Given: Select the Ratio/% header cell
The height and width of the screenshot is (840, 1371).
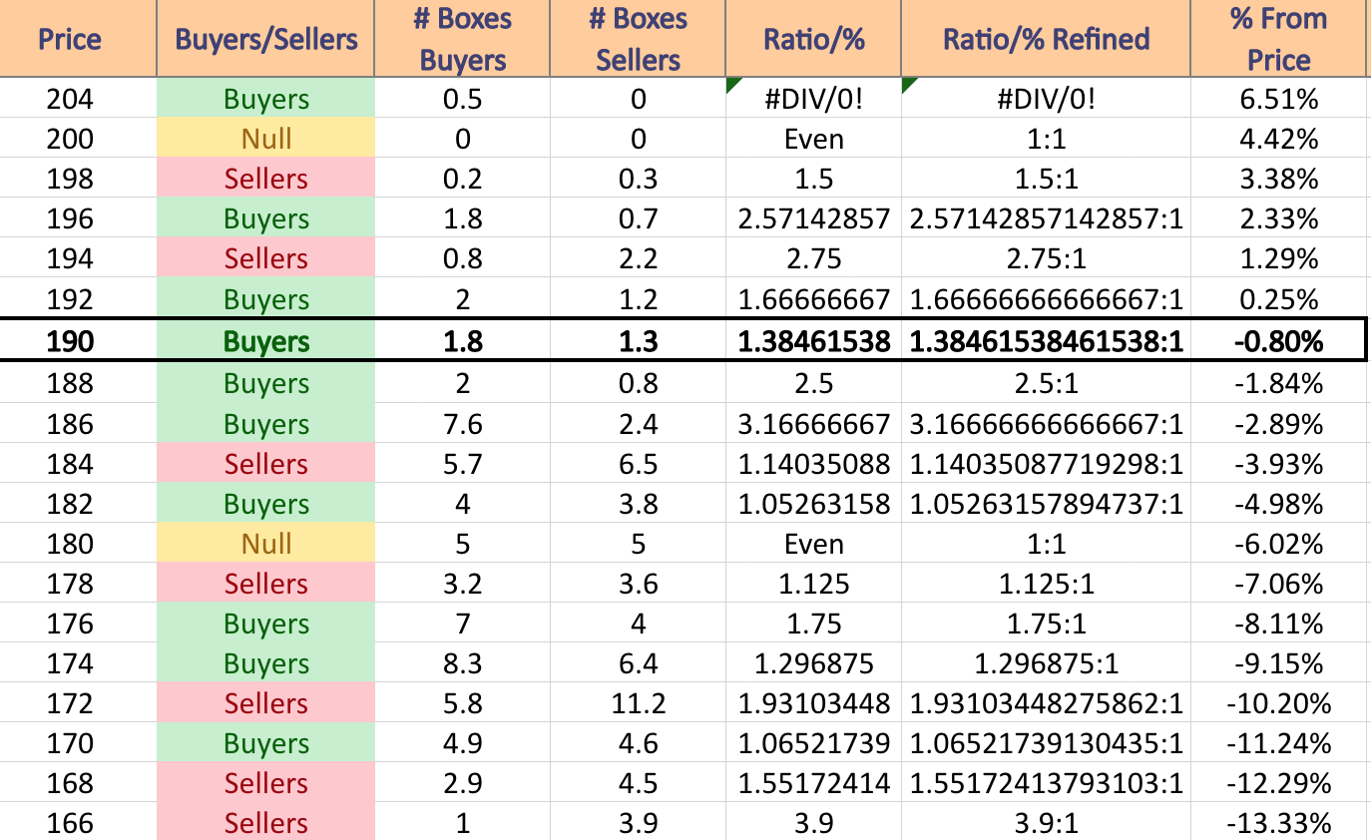Looking at the screenshot, I should pos(813,39).
